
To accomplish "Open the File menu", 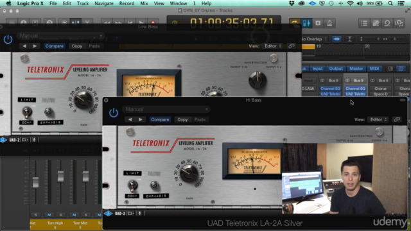I will tap(53, 3).
